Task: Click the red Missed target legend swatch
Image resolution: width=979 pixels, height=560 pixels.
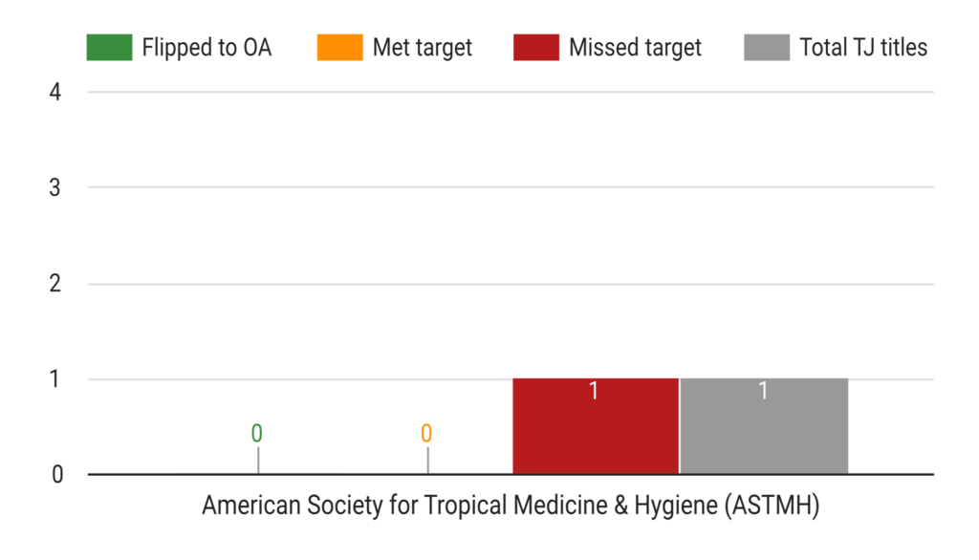Action: tap(536, 48)
